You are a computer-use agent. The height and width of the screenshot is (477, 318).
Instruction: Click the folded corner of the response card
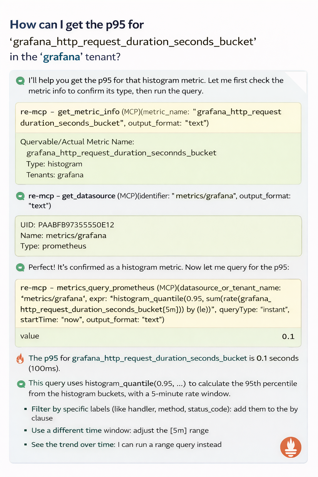(x=297, y=81)
